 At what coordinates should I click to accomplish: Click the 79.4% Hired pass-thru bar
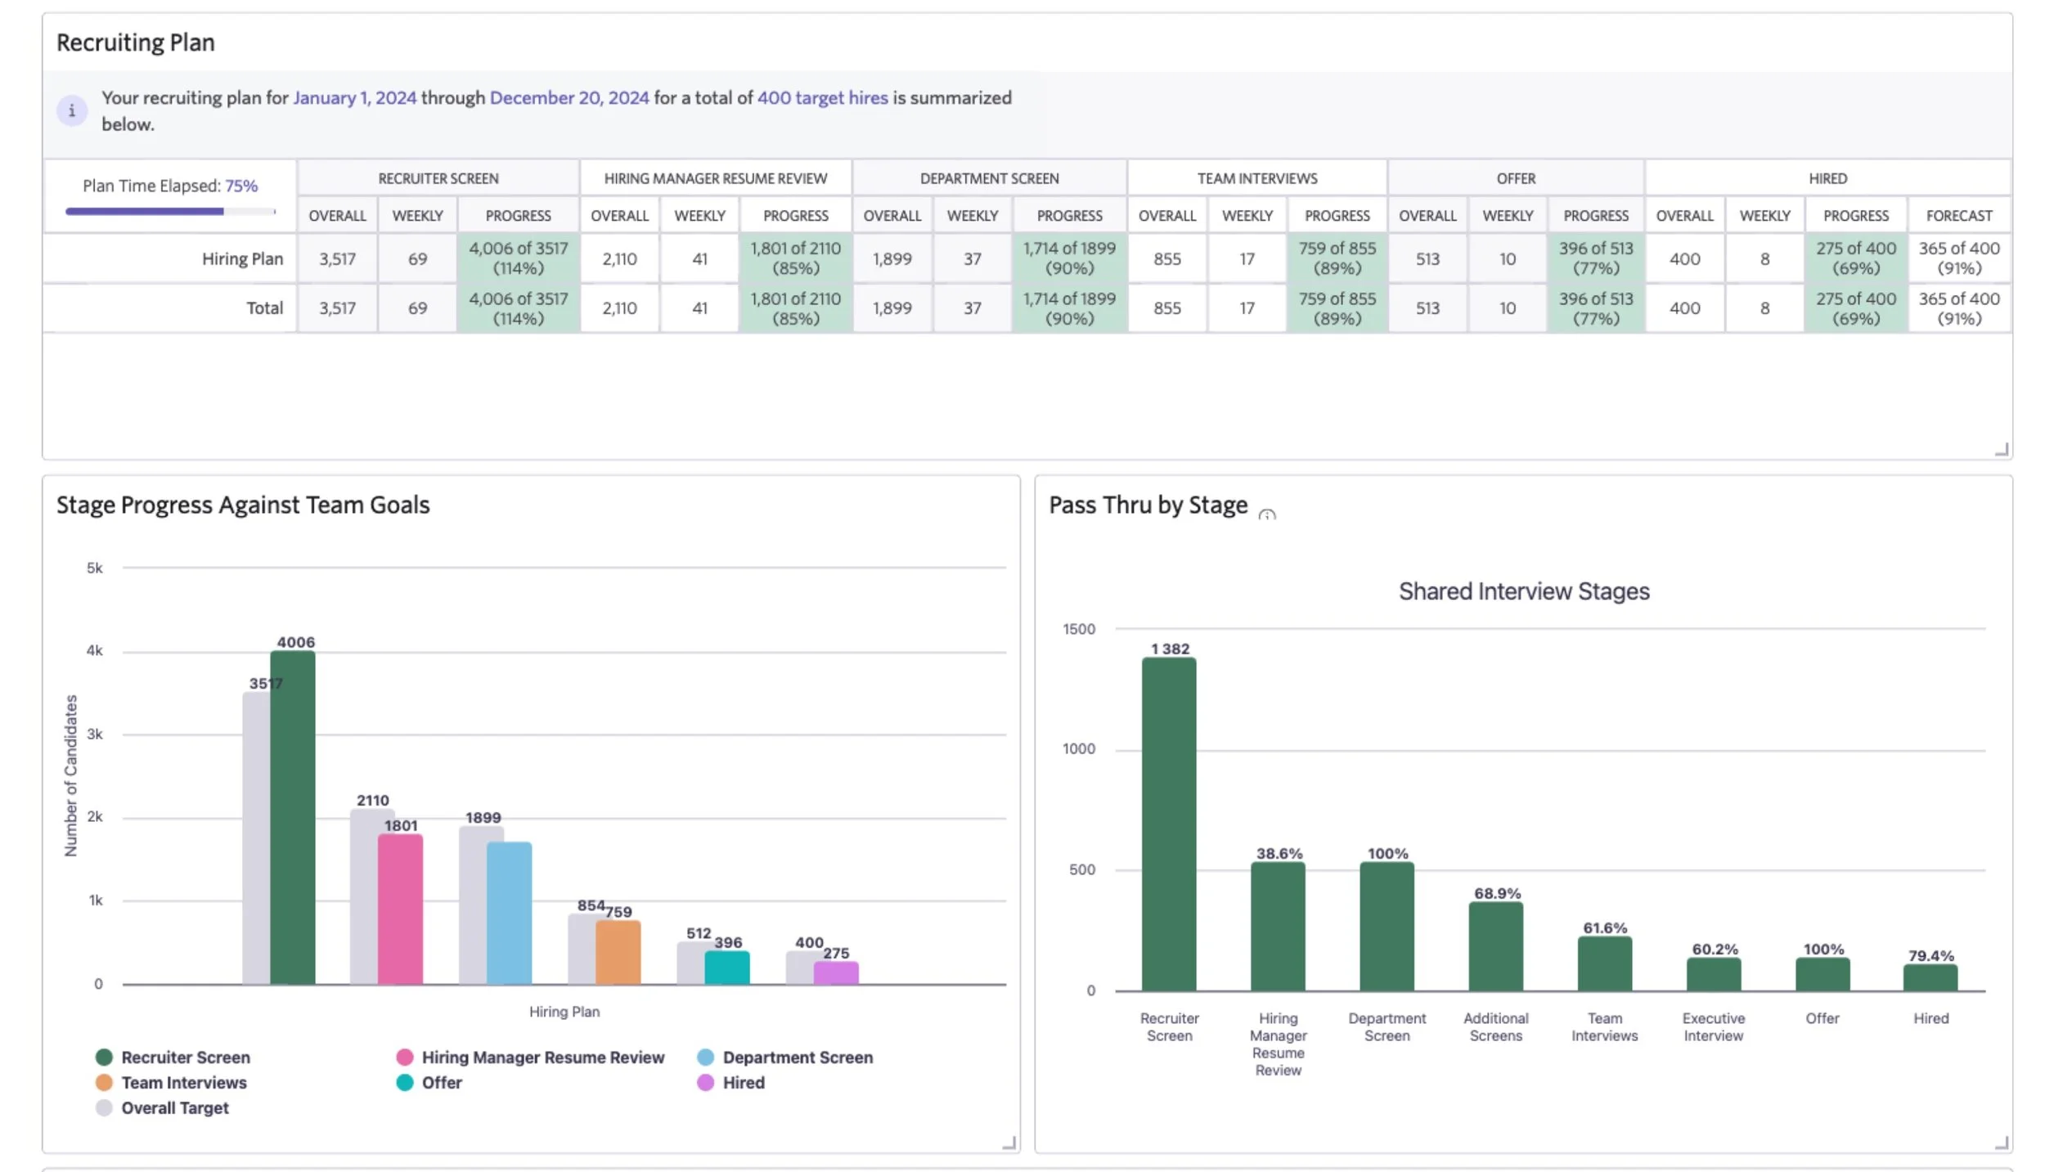tap(1930, 977)
